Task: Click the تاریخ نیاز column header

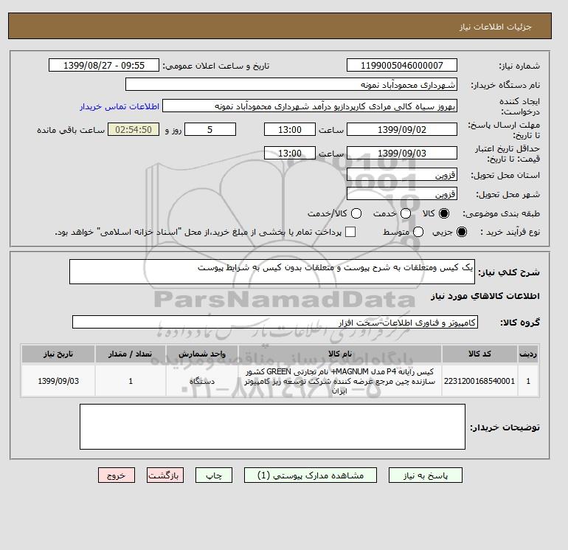Action: [58, 354]
